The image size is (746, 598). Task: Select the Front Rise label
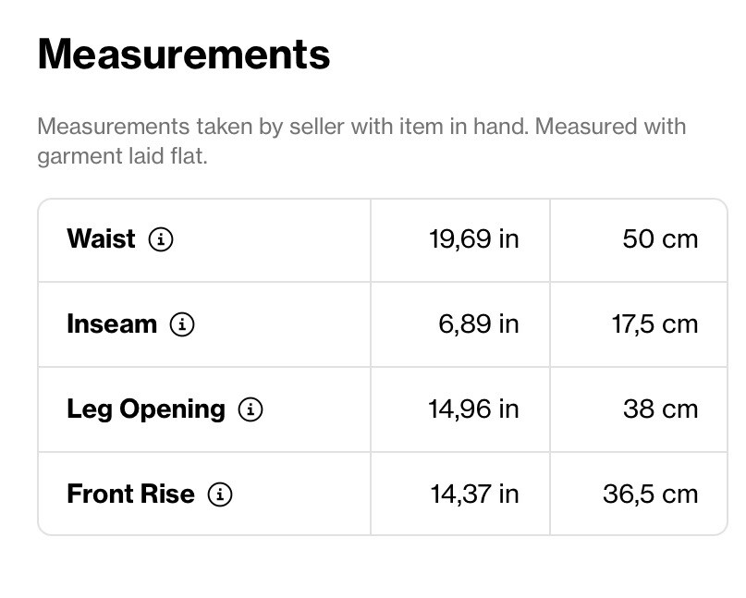click(131, 494)
